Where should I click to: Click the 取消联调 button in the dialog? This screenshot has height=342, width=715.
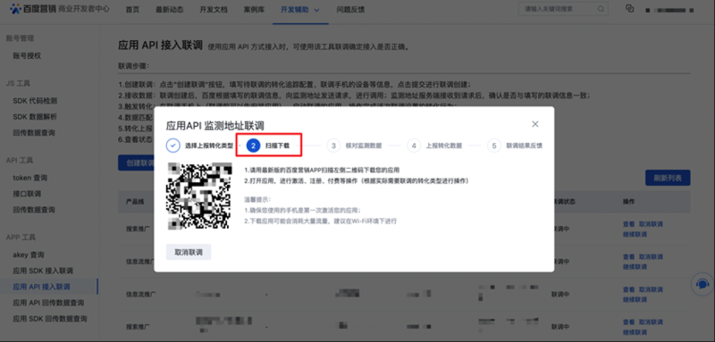(x=189, y=253)
